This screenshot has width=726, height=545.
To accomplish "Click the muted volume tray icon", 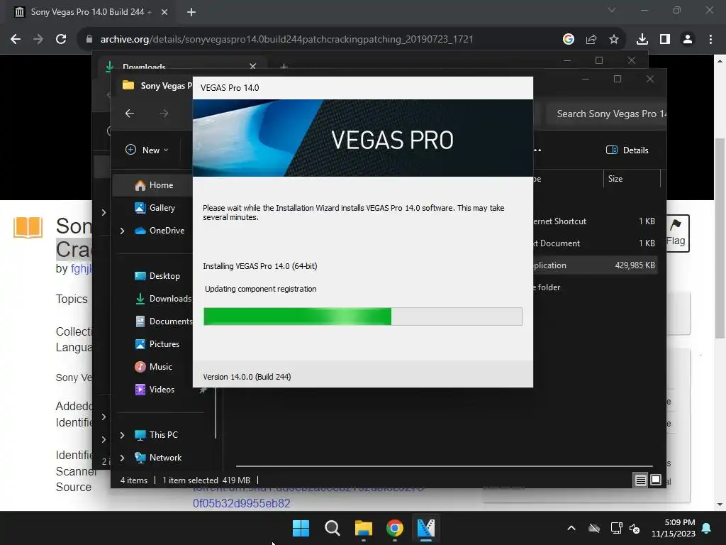I will (x=635, y=528).
